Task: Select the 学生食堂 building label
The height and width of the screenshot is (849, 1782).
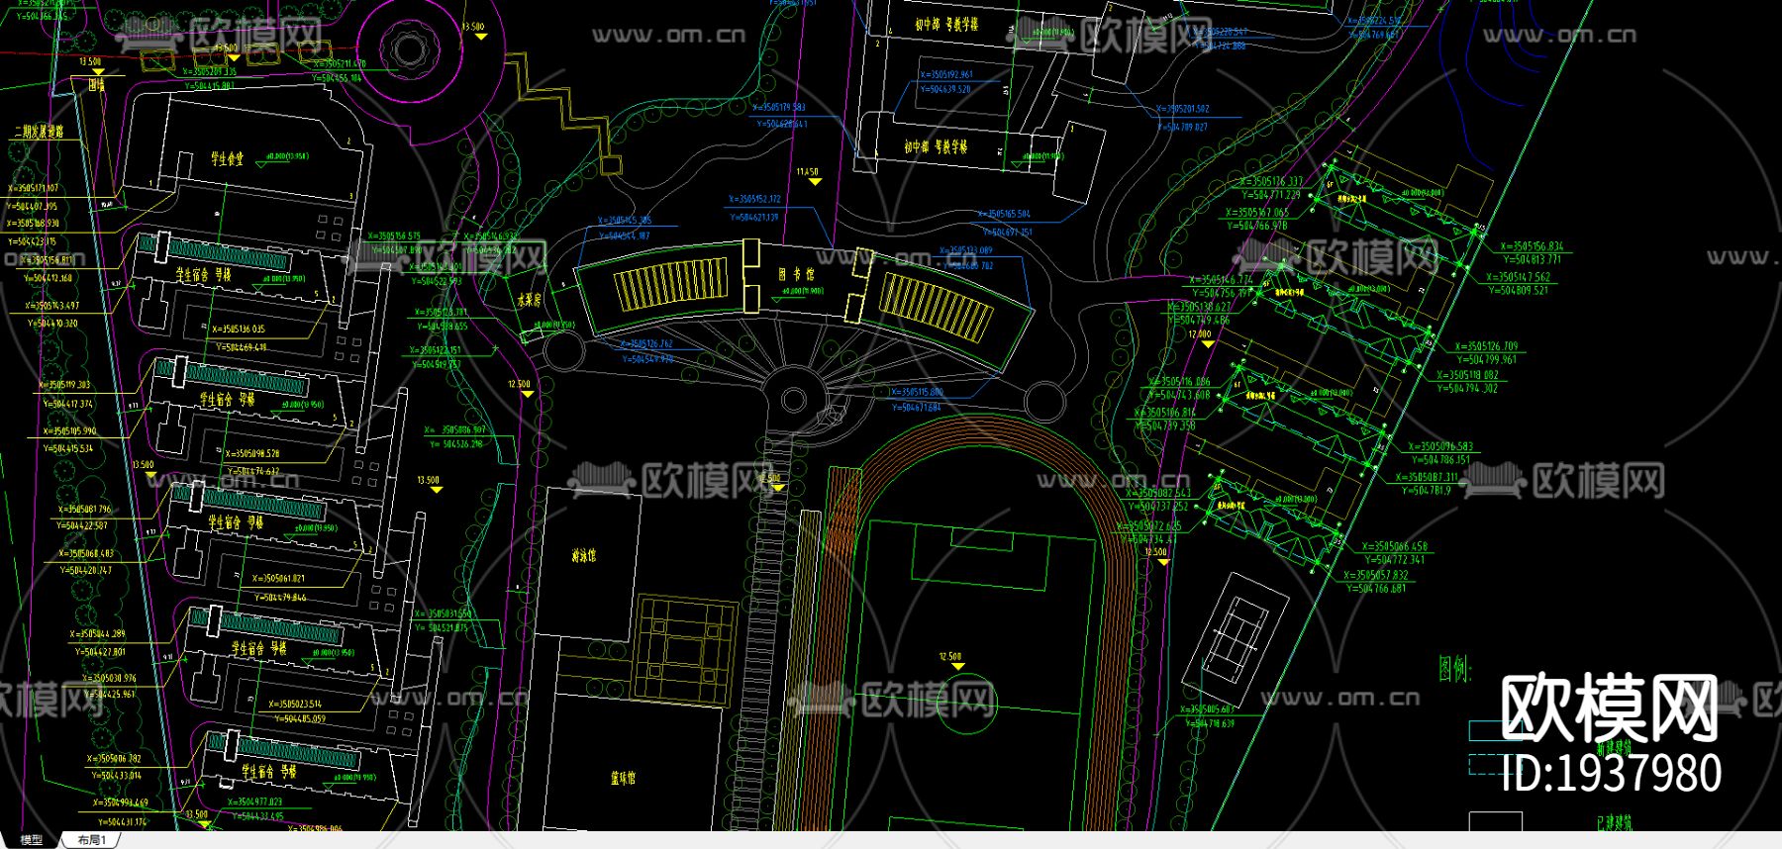Action: tap(227, 158)
